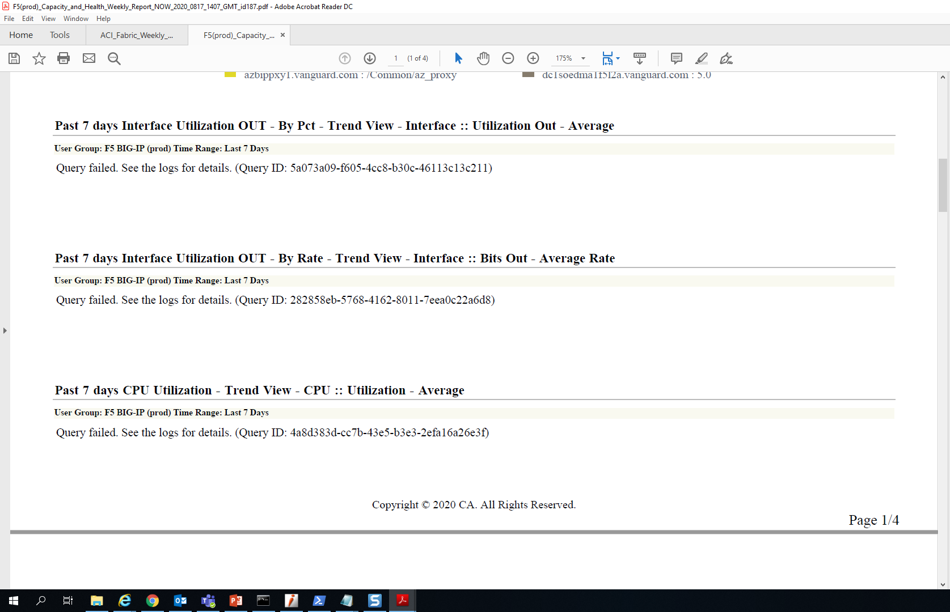This screenshot has height=612, width=950.
Task: Email the current PDF document
Action: [88, 58]
